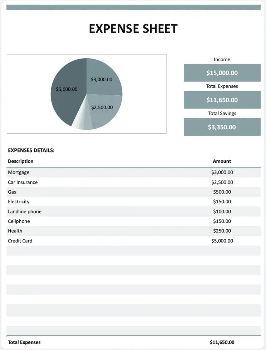Select the $3,000.00 pie slice
Screen dimensions: 266x350
[x=102, y=79]
